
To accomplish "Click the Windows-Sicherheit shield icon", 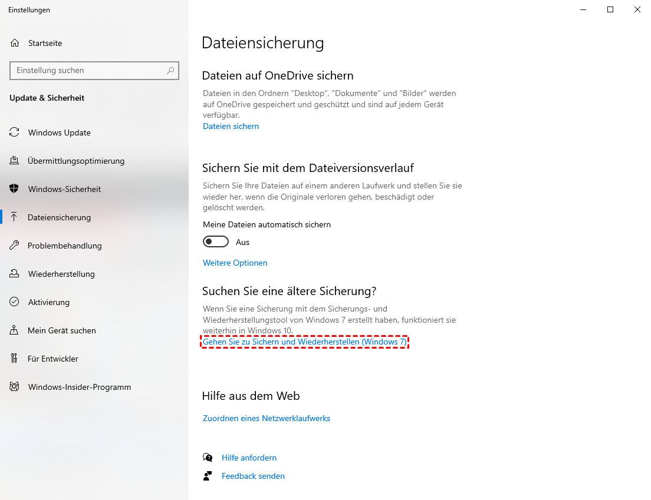I will point(15,189).
